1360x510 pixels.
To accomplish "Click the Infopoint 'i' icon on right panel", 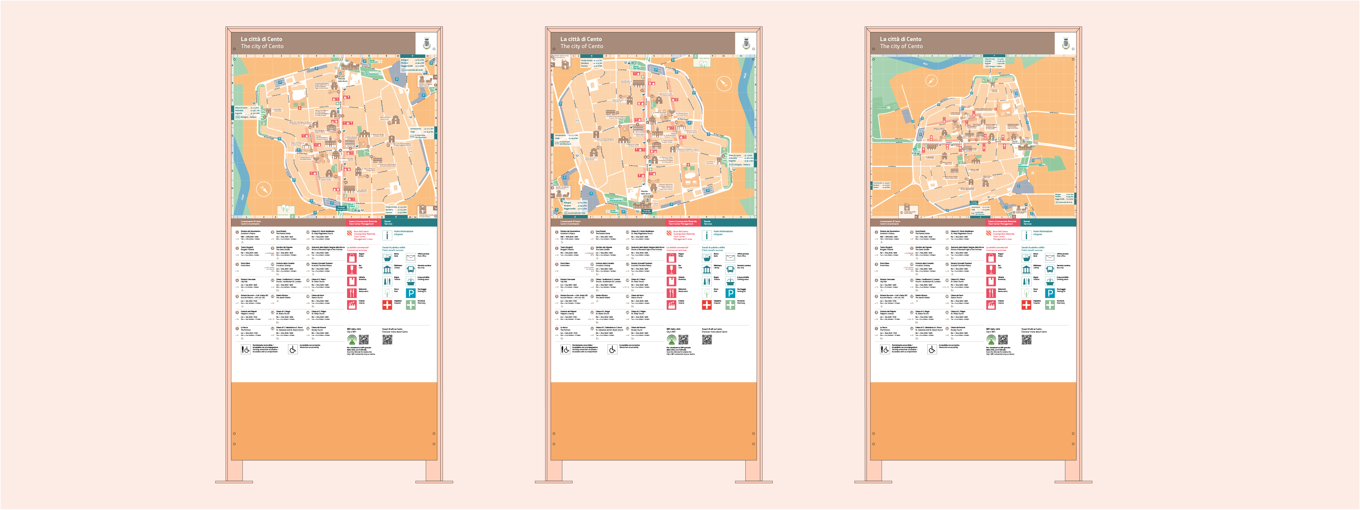I will point(1026,235).
